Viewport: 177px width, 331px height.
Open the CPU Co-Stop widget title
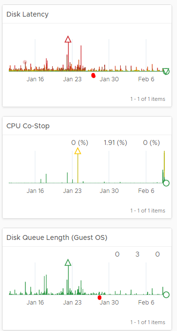[x=28, y=126]
